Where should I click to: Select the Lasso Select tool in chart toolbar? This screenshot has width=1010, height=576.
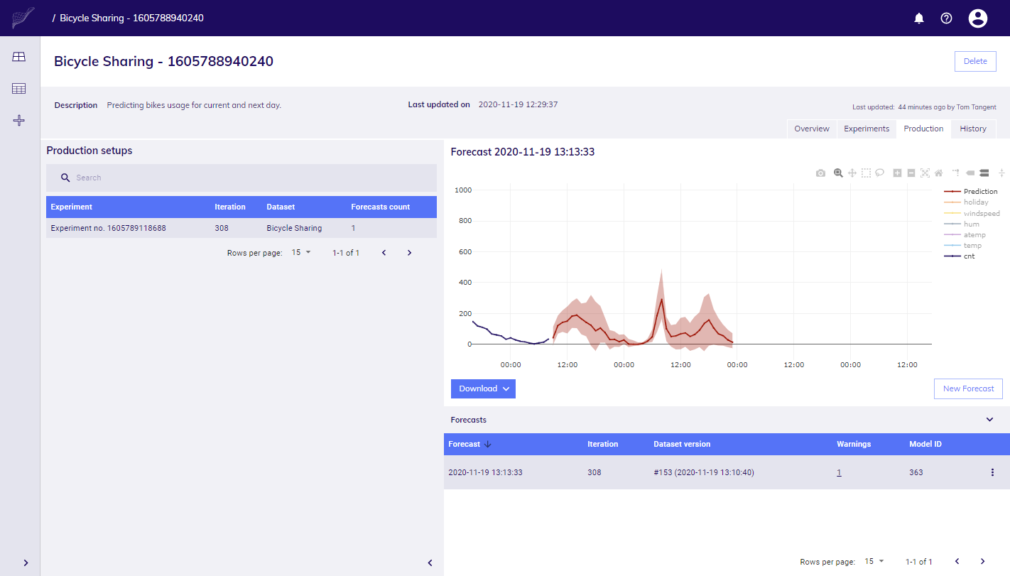pyautogui.click(x=880, y=173)
